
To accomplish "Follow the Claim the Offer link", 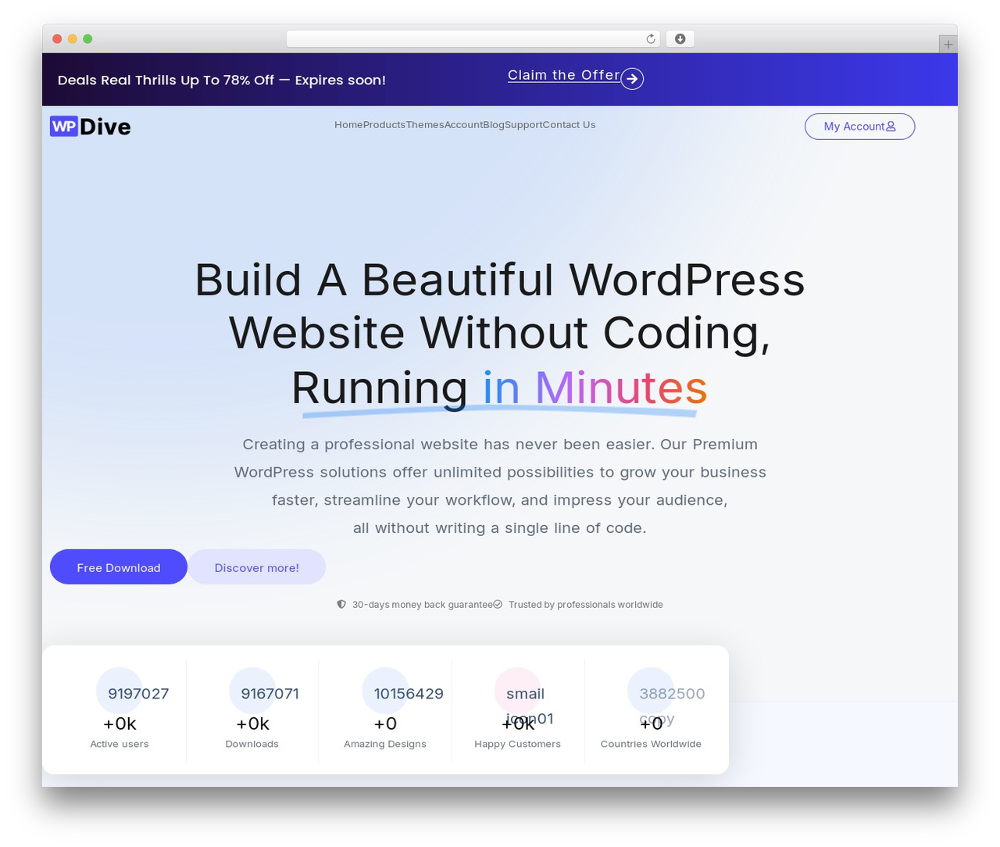I will point(564,76).
